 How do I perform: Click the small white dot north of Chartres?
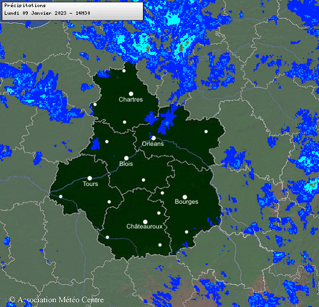point(124,71)
